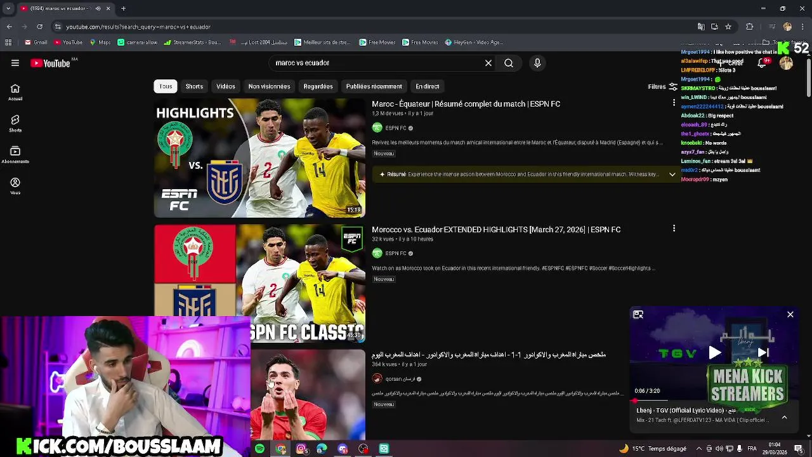Open the HeyGen bookmark

pyautogui.click(x=474, y=43)
